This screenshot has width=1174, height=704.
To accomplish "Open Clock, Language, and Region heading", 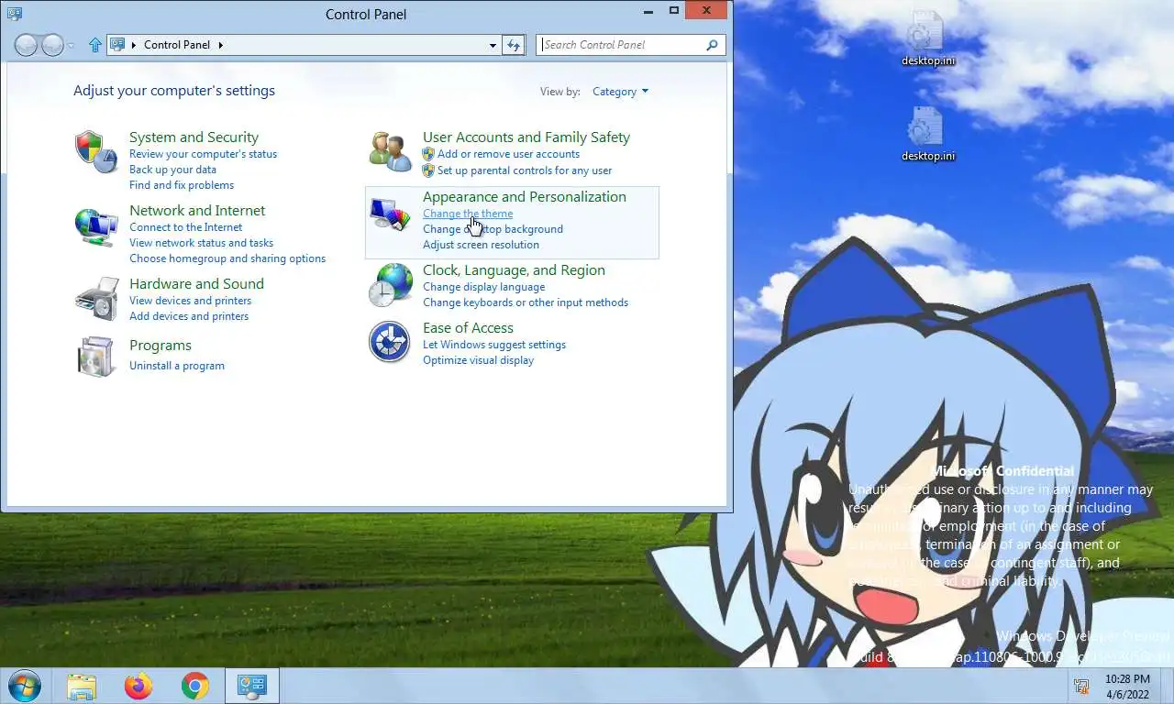I will point(514,270).
